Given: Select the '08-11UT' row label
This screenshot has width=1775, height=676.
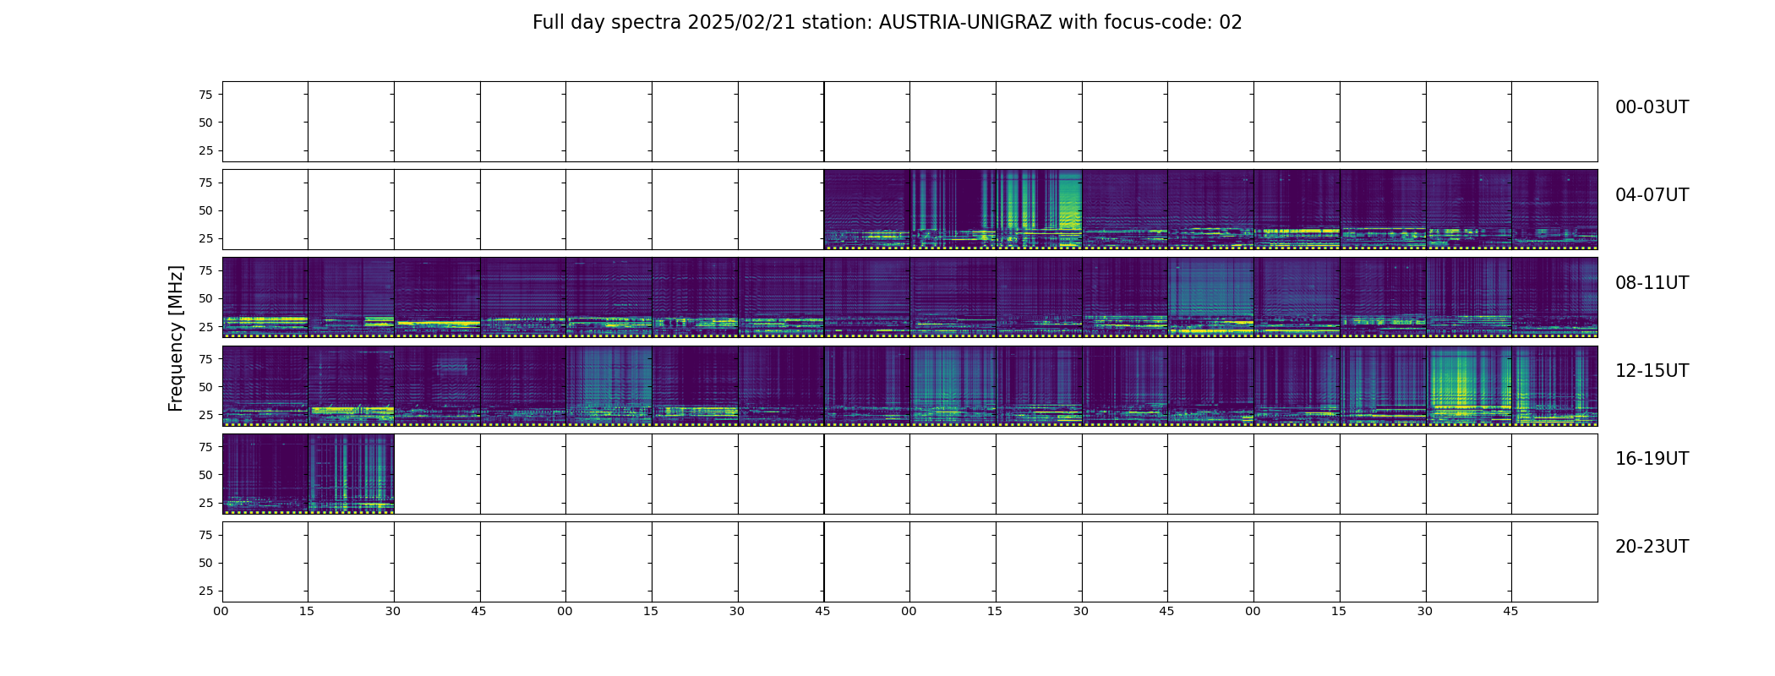Looking at the screenshot, I should [x=1652, y=283].
